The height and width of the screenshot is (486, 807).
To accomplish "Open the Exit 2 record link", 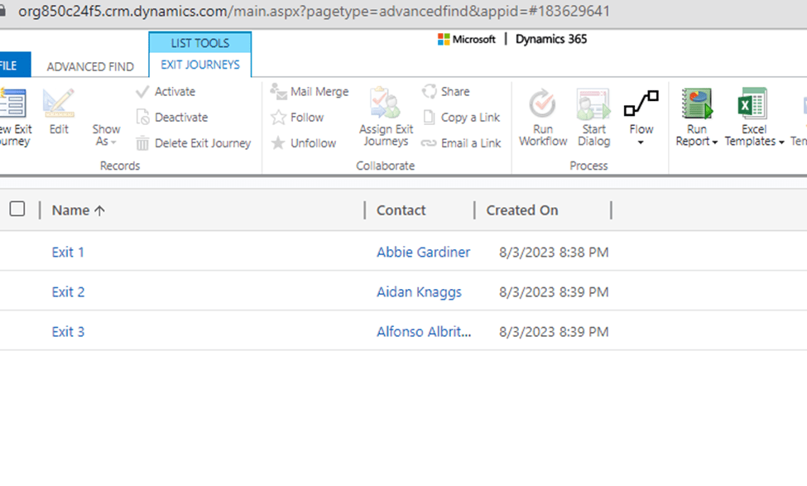I will point(68,291).
